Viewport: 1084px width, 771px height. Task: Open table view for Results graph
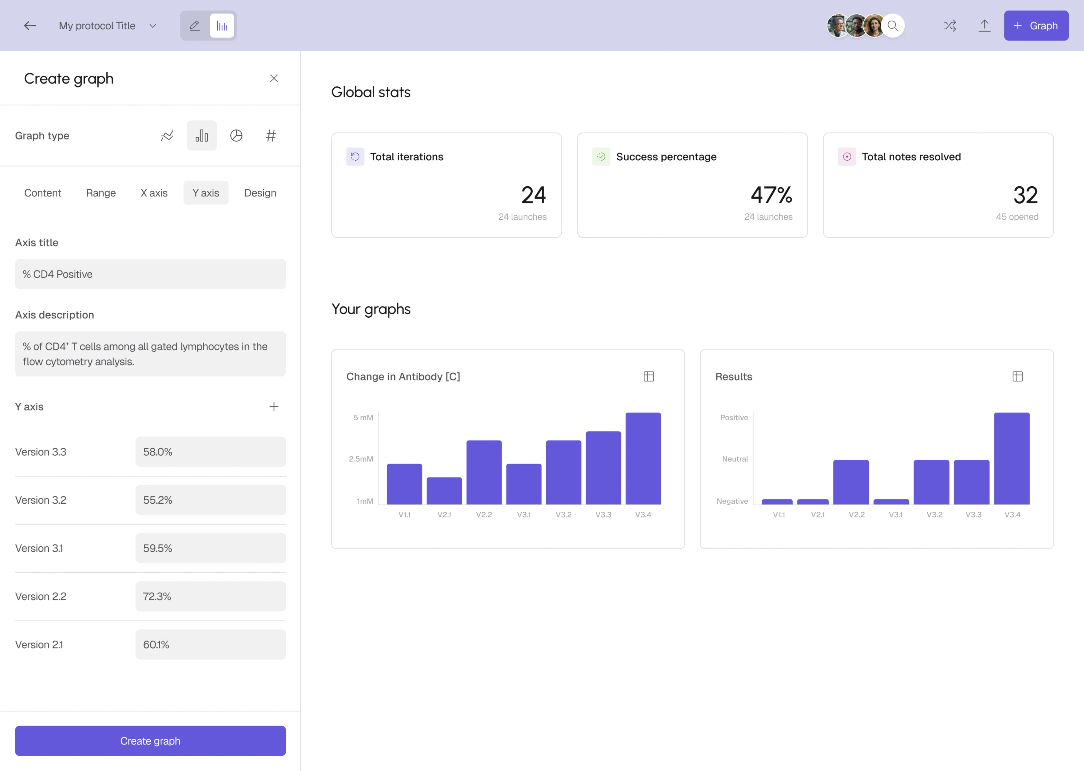1018,377
